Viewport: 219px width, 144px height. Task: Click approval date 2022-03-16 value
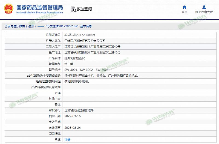point(73,116)
